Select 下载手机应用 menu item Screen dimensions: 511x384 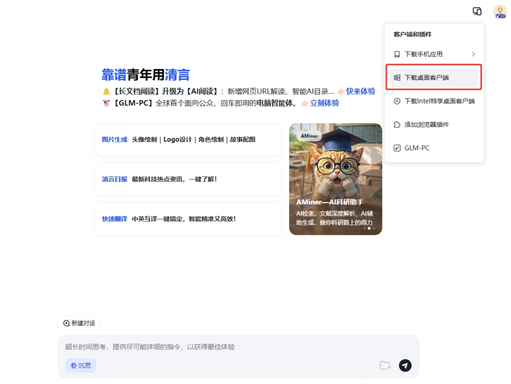click(434, 54)
